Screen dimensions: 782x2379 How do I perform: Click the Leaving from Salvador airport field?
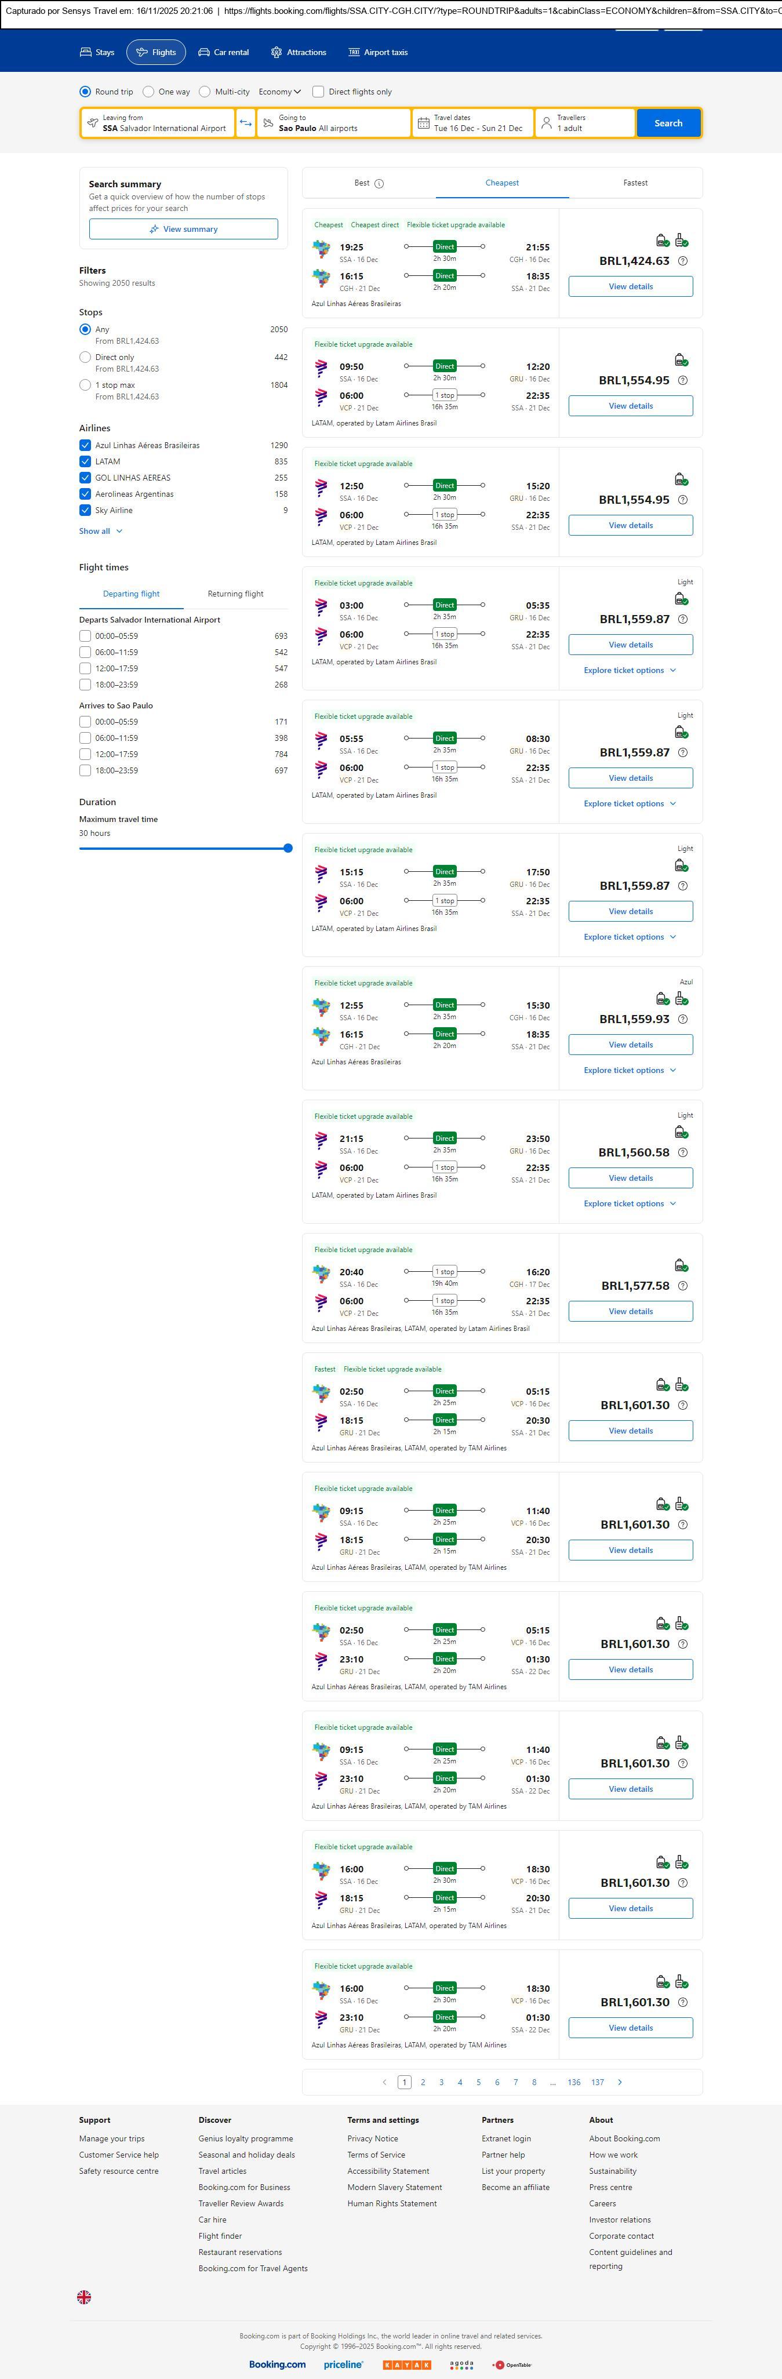pyautogui.click(x=158, y=123)
